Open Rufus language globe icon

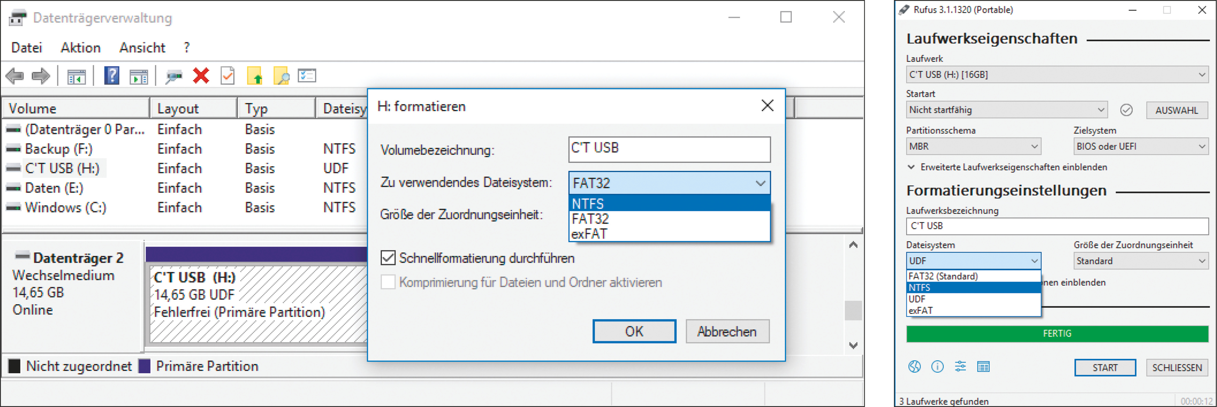(914, 366)
